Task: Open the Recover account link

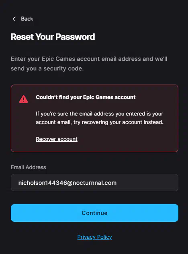Action: click(x=57, y=139)
